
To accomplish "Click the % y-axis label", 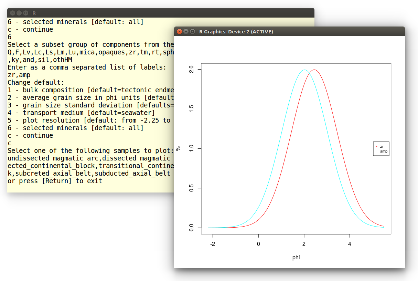I will click(178, 148).
